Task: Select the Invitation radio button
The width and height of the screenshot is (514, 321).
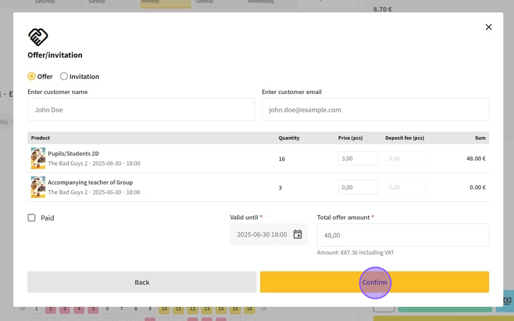Action: point(64,77)
